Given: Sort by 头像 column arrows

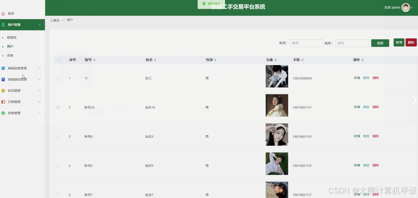Looking at the screenshot, I should (275, 60).
